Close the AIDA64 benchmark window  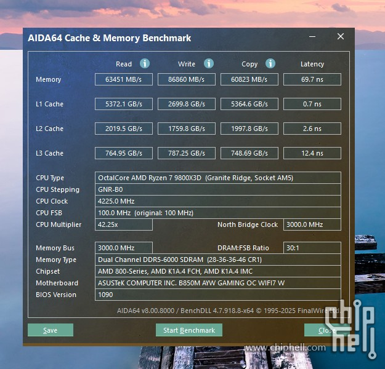[341, 37]
